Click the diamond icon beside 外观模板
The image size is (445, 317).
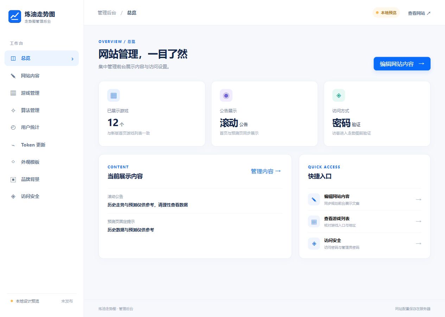(13, 162)
